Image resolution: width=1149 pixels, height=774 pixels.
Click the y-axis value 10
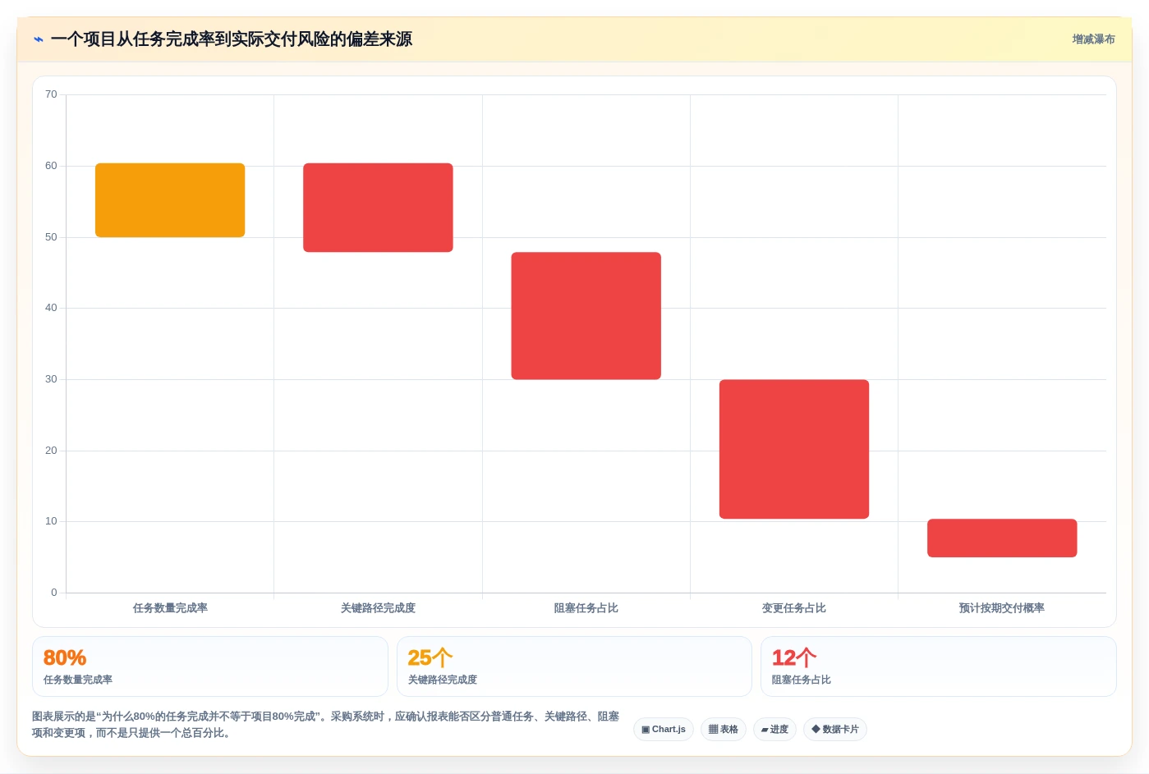click(51, 521)
